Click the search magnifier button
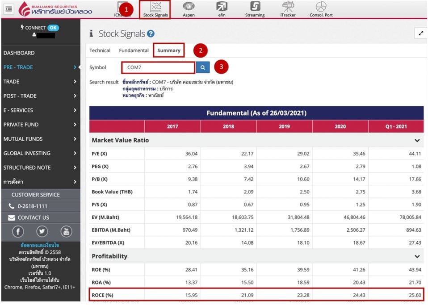The height and width of the screenshot is (305, 428). (202, 67)
